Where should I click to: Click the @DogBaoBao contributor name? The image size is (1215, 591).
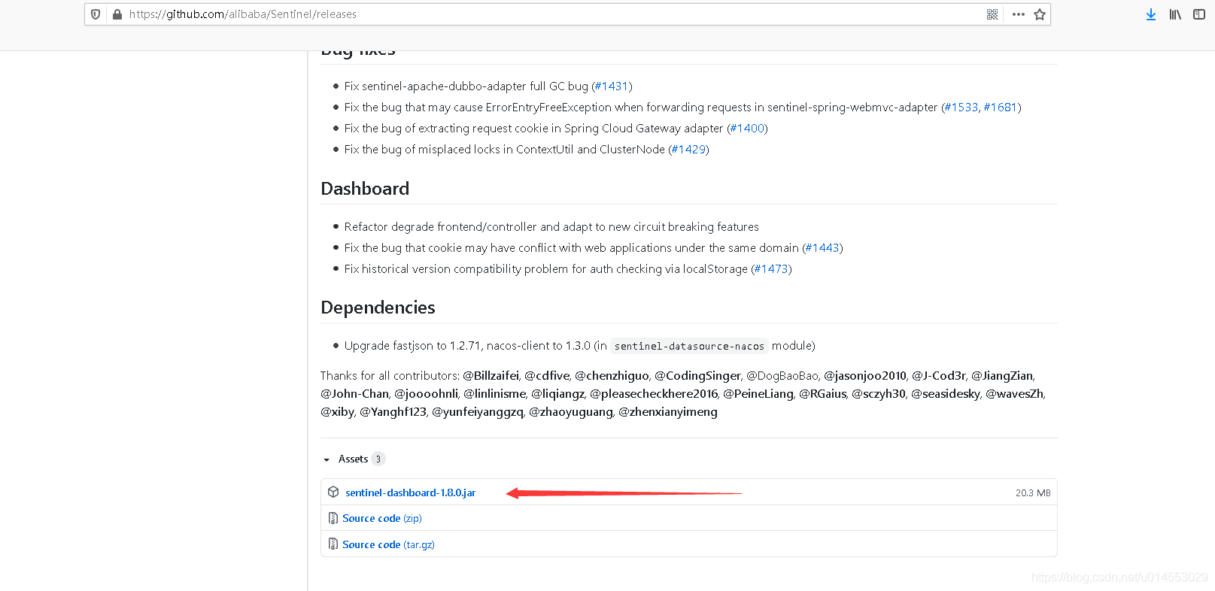point(782,376)
